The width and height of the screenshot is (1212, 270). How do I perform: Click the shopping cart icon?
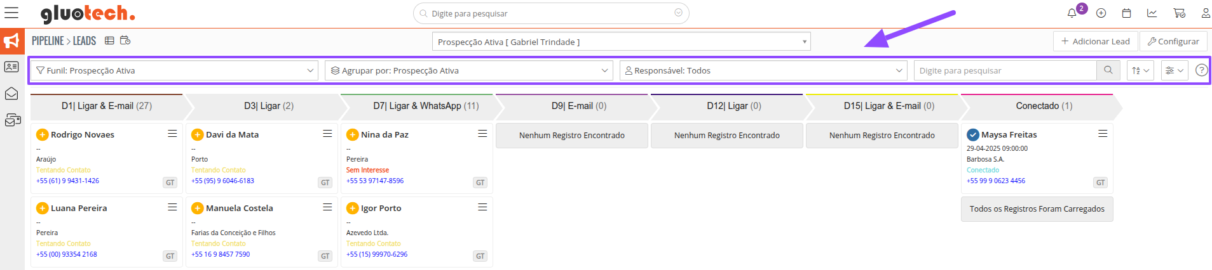click(1179, 13)
